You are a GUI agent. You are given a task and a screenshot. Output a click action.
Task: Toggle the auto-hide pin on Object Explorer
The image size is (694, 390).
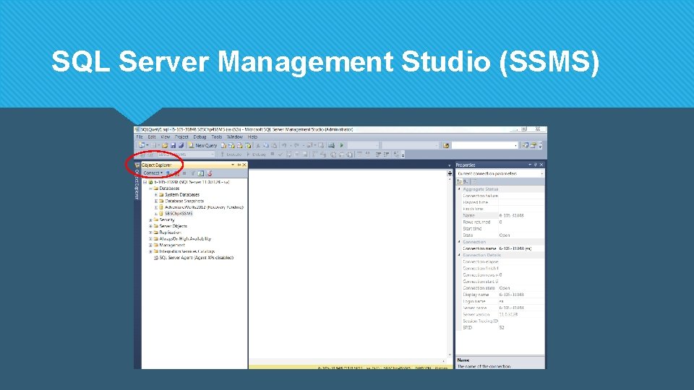click(239, 165)
